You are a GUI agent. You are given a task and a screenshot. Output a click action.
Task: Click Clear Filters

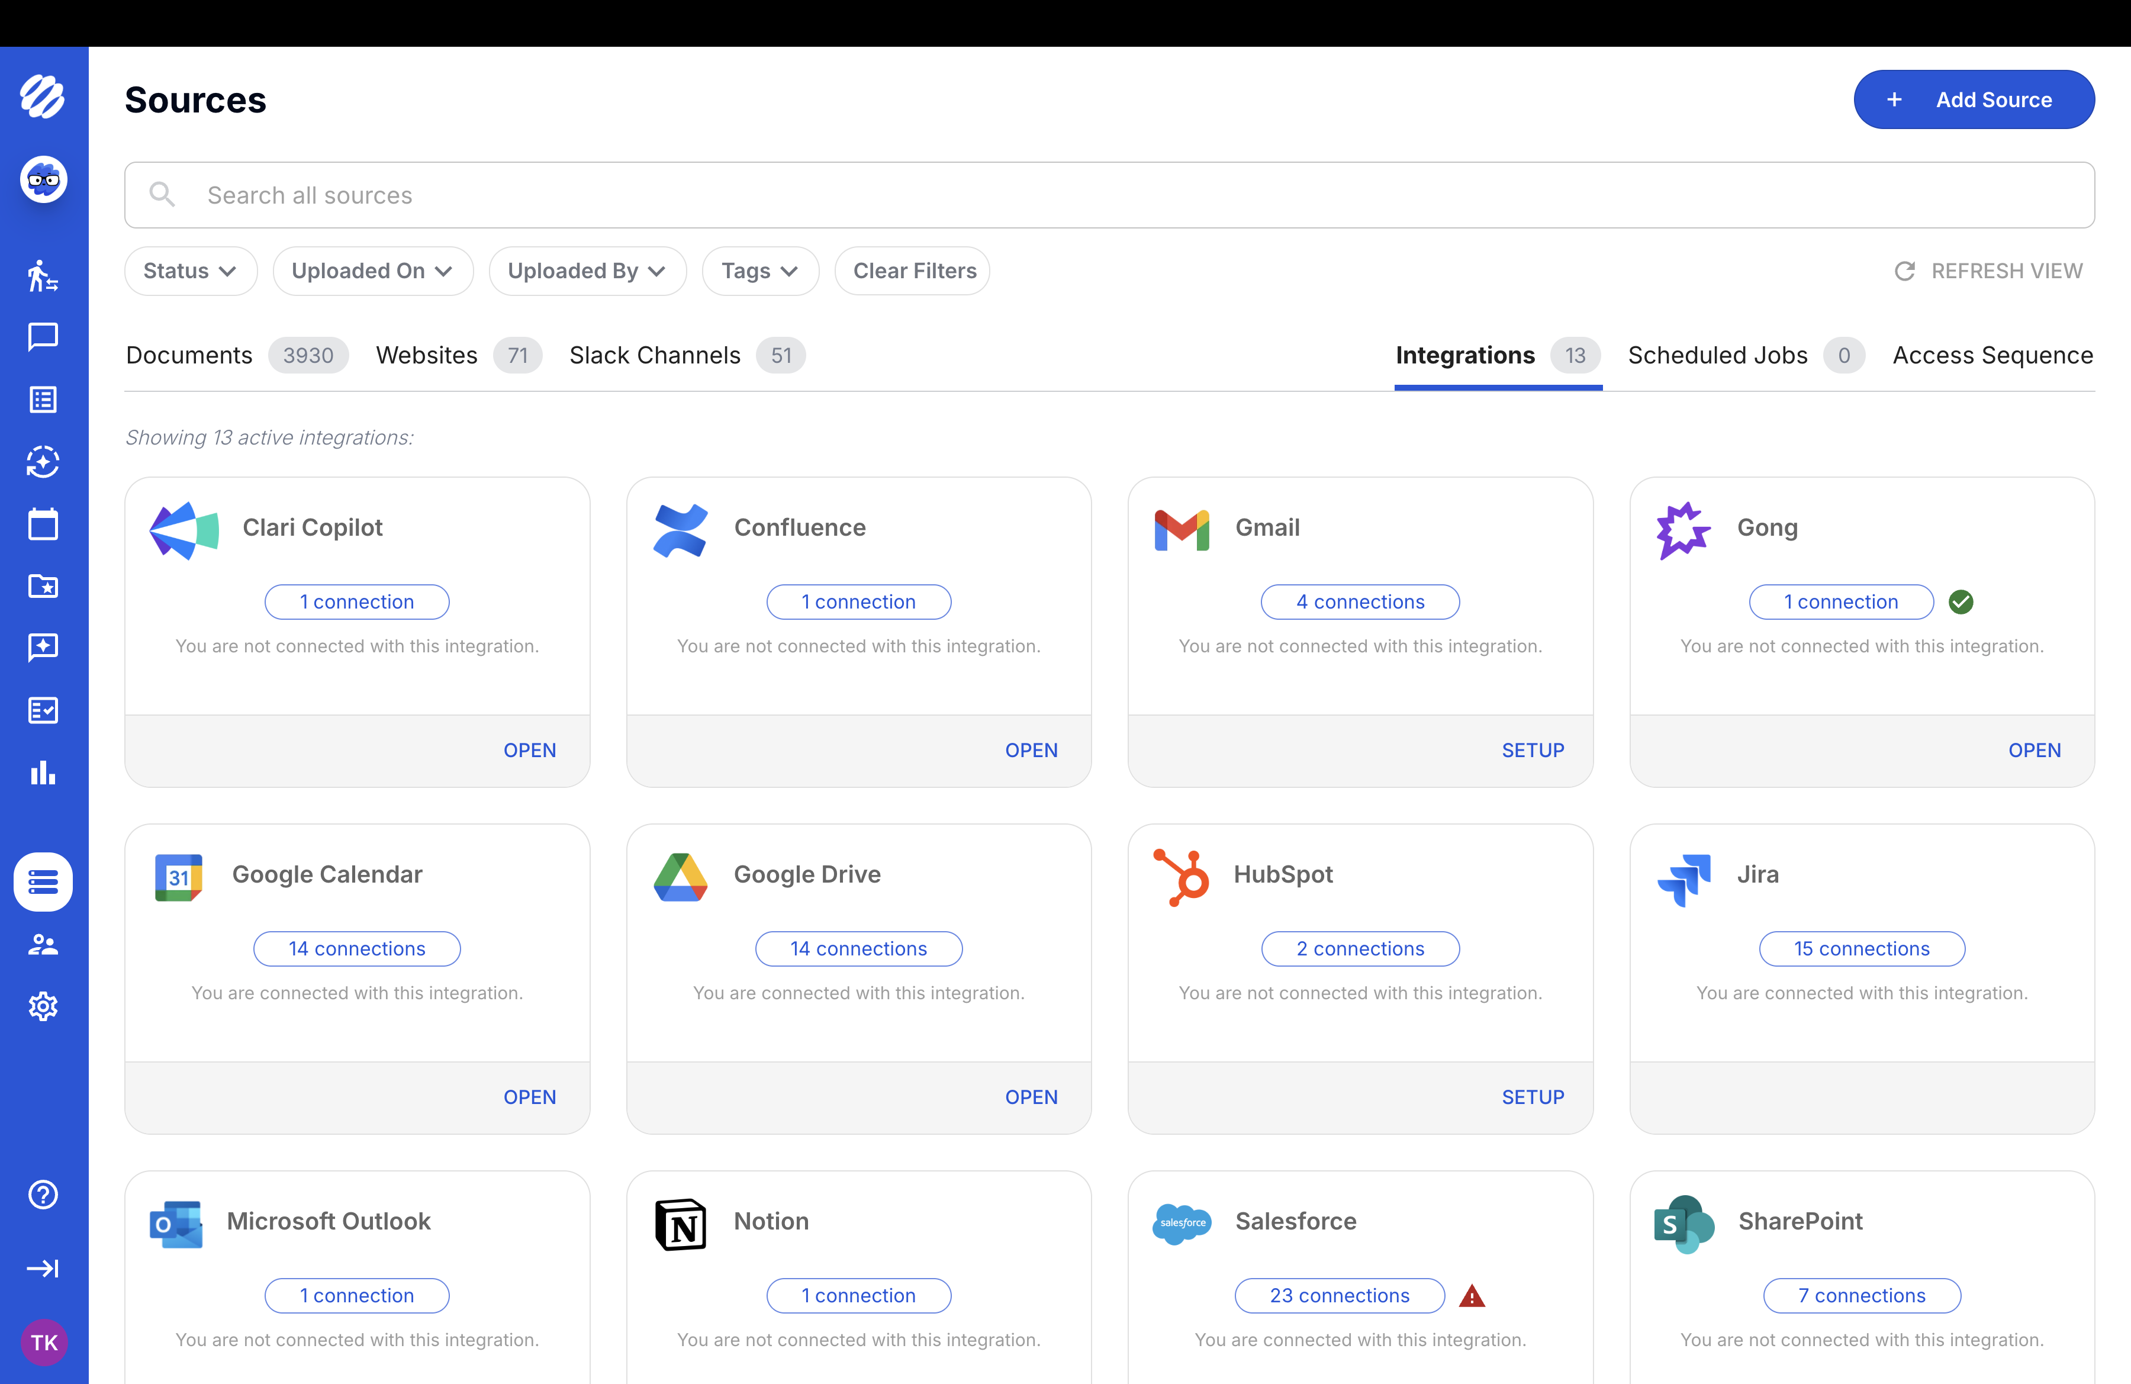click(x=913, y=271)
